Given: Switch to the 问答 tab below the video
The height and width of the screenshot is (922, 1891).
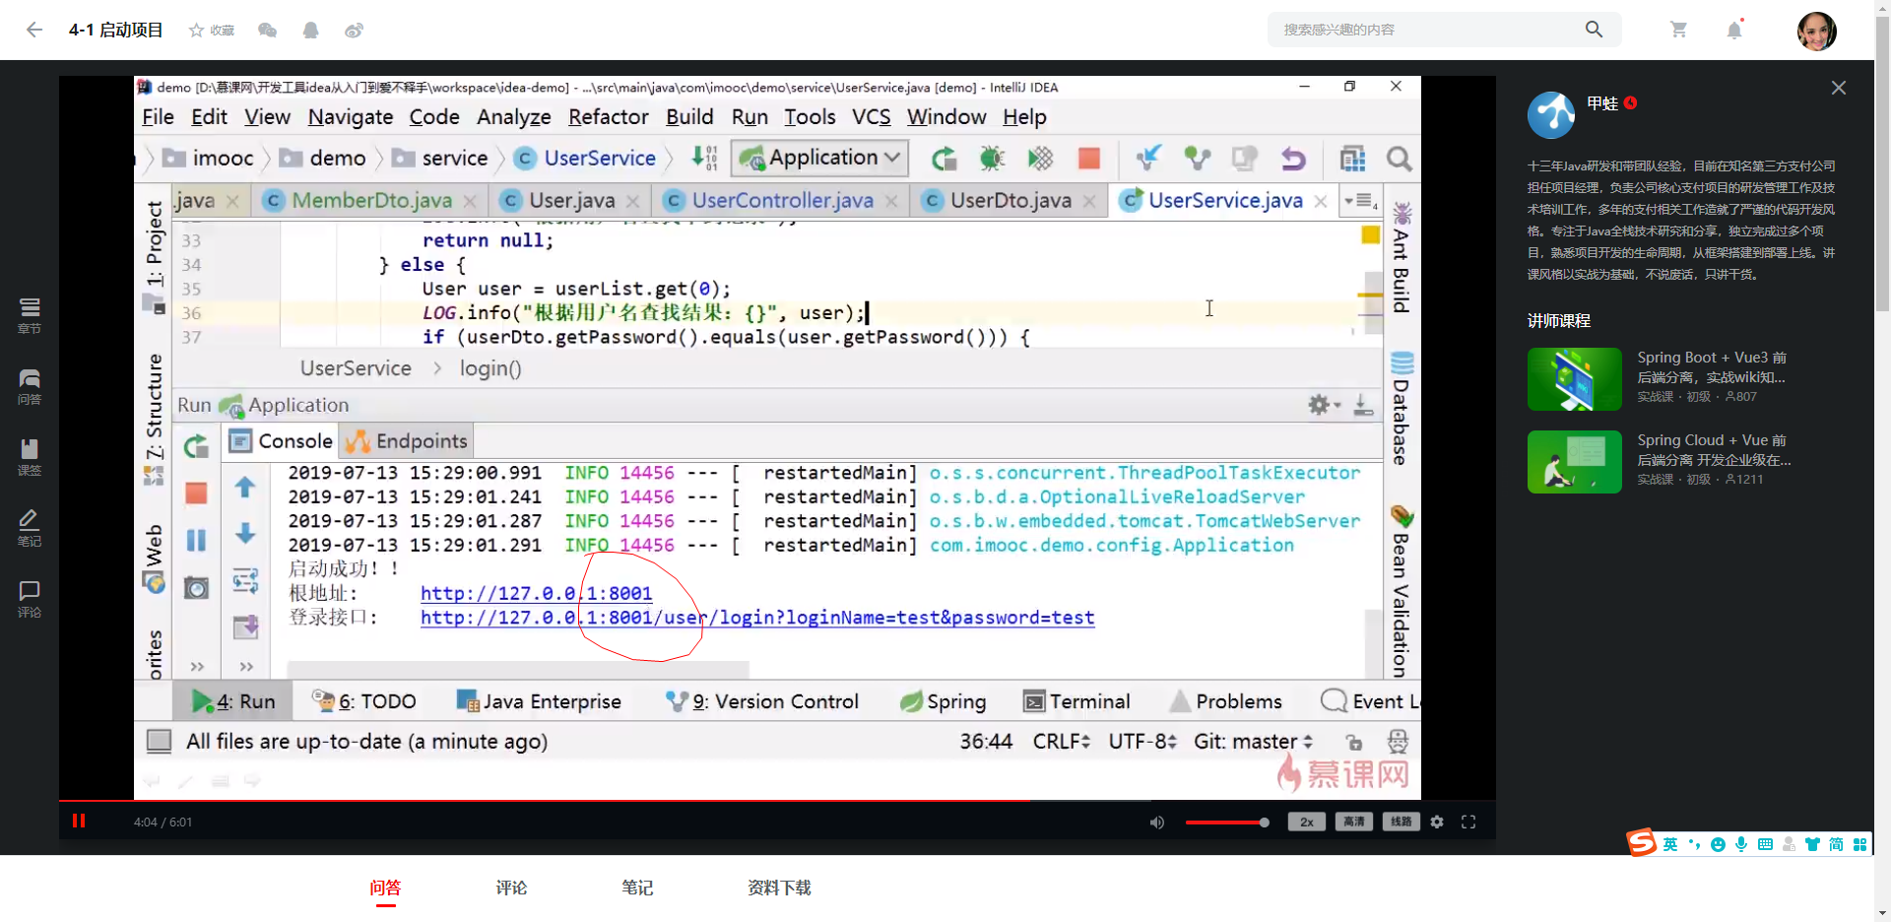Looking at the screenshot, I should click(x=385, y=888).
